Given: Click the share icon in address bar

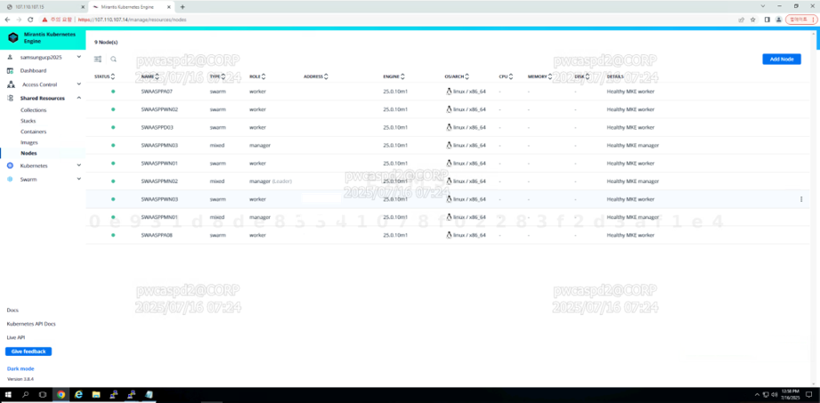Looking at the screenshot, I should (x=741, y=20).
